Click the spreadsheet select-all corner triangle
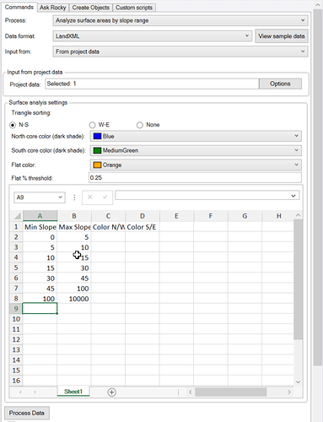 [17, 216]
